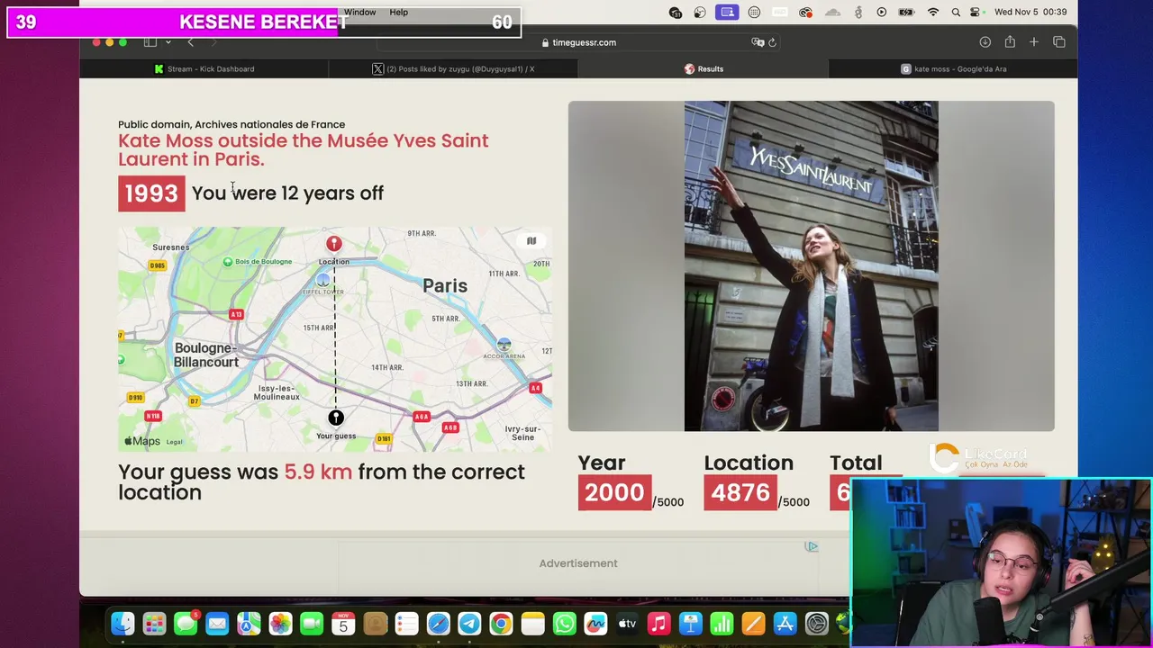Open the Help menu
Screen dimensions: 1153x648
click(398, 13)
